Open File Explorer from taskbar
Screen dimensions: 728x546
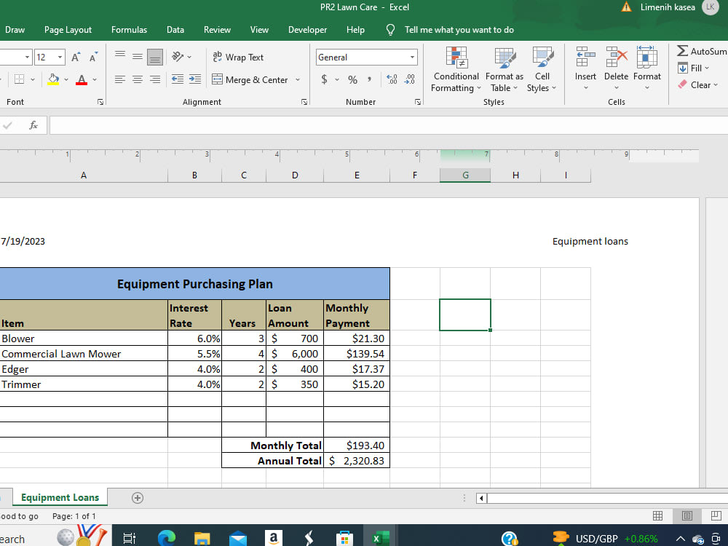tap(202, 538)
